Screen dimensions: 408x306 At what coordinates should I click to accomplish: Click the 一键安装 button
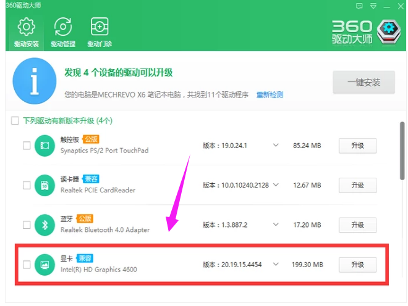(363, 82)
